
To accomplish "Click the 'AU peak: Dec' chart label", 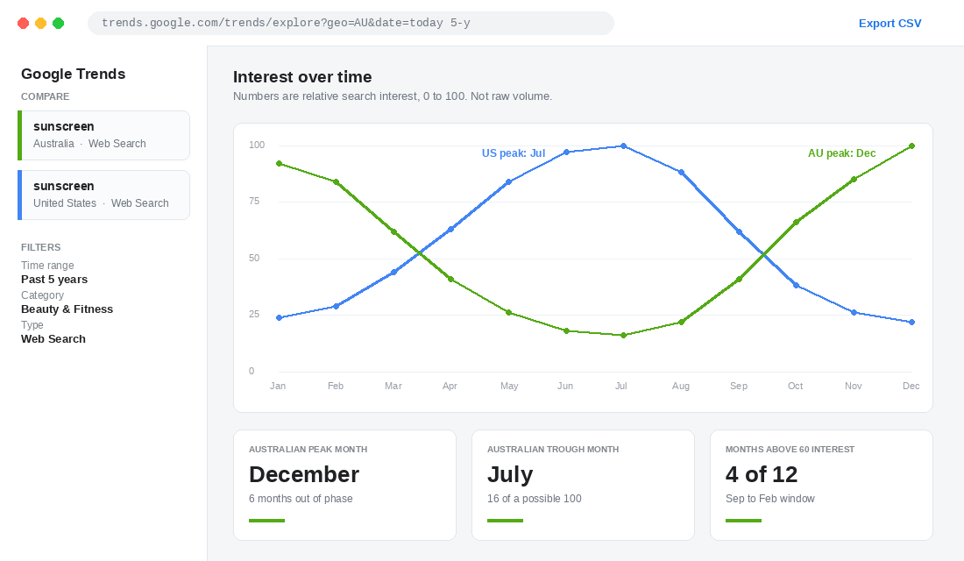I will [x=841, y=153].
